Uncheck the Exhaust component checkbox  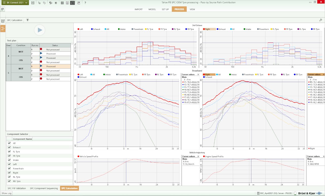[x=9, y=147]
